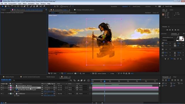The image size is (185, 104).
Task: Open the 1 View layout dropdown
Action: pos(113,73)
